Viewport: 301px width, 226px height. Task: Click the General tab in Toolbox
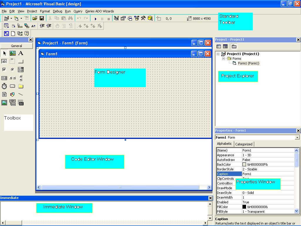pos(16,46)
